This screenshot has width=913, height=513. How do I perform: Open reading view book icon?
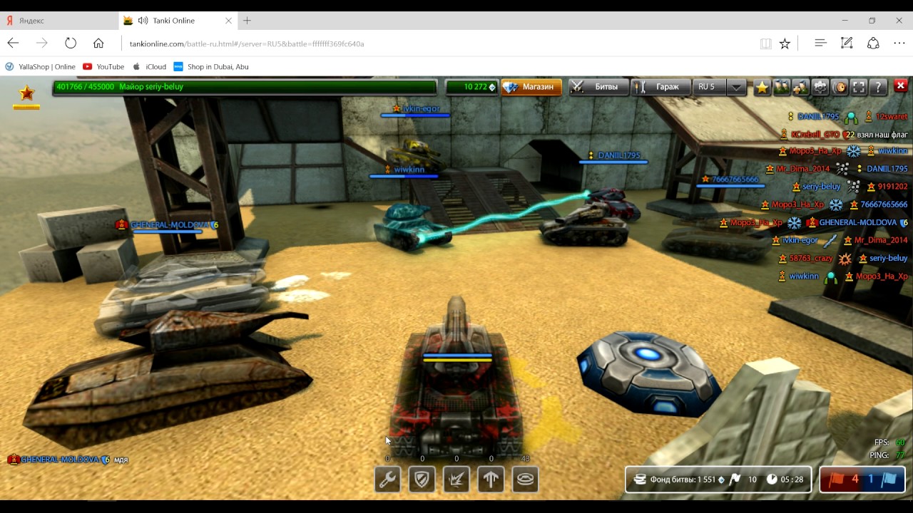coord(766,43)
